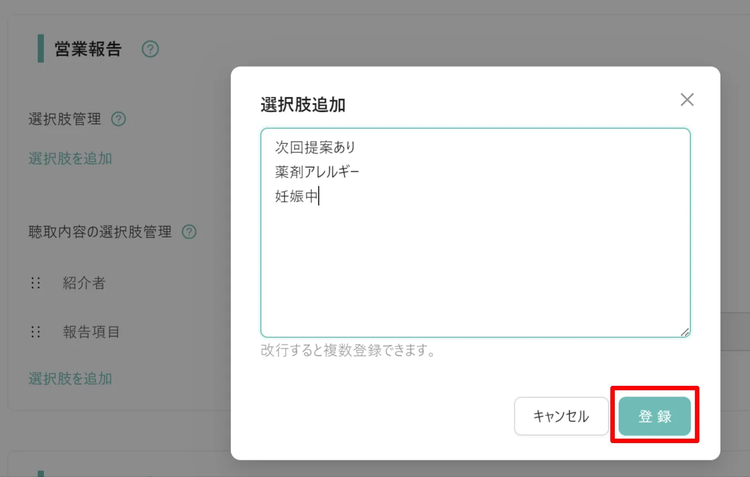Place cursor after 妊娠中 text
This screenshot has height=477, width=750.
tap(319, 197)
